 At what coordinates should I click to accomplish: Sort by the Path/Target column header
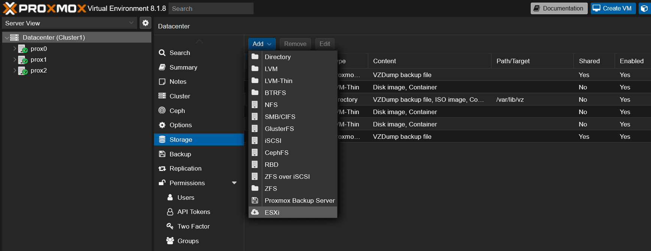pyautogui.click(x=532, y=61)
